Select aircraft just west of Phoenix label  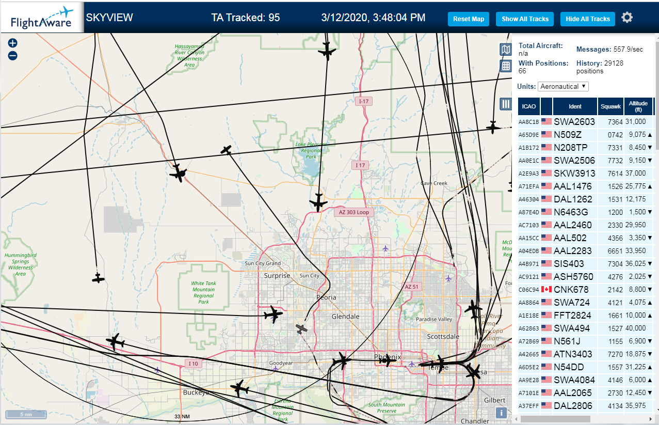(342, 360)
